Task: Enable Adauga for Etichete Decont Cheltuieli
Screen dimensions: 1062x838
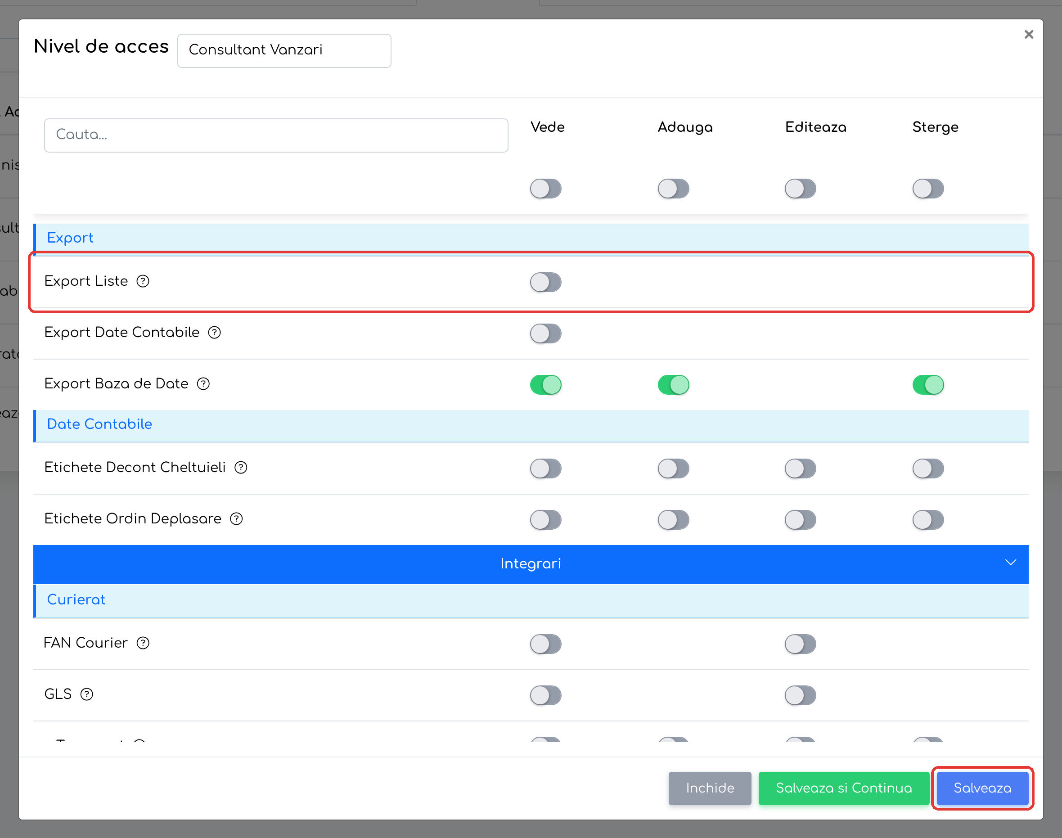Action: [673, 469]
